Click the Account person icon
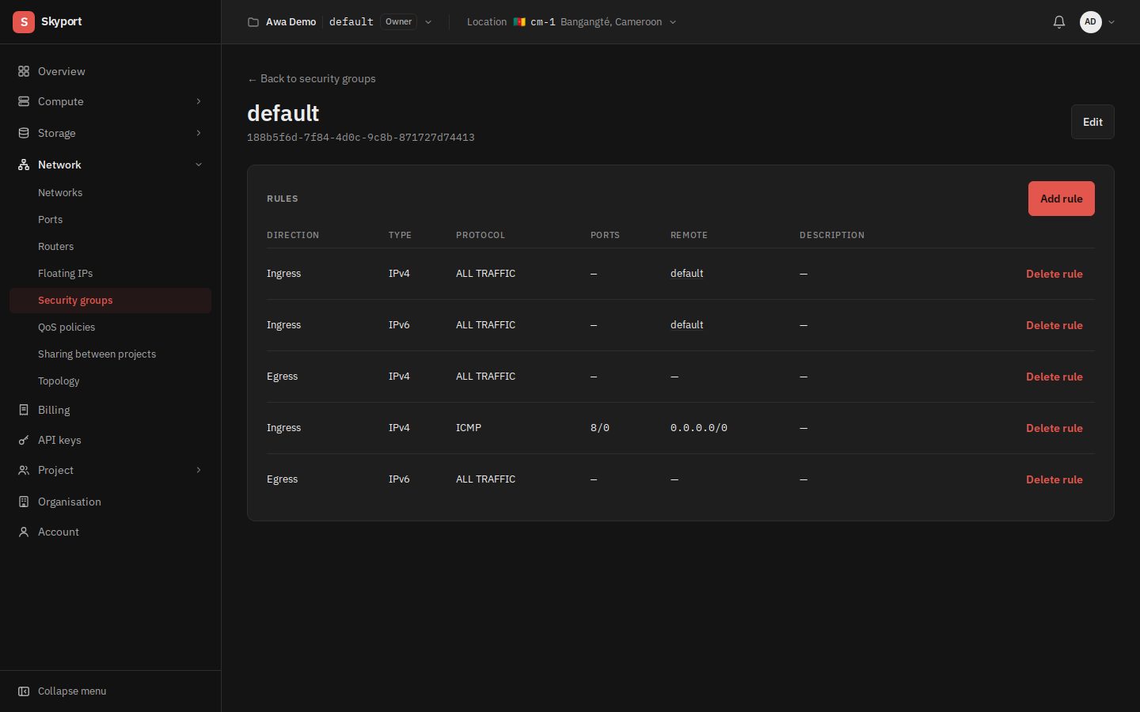Screen dimensions: 1140x712 pyautogui.click(x=24, y=532)
